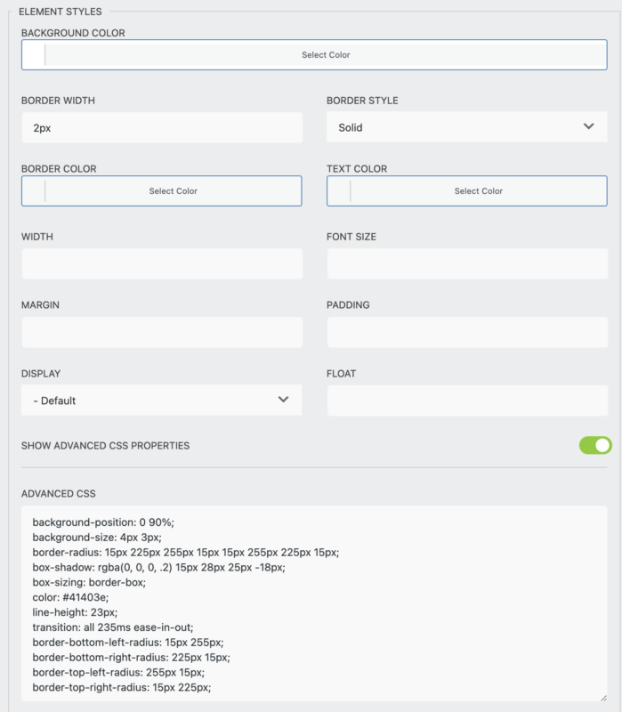Focus the Font Size input field
Image resolution: width=622 pixels, height=712 pixels.
coord(467,264)
